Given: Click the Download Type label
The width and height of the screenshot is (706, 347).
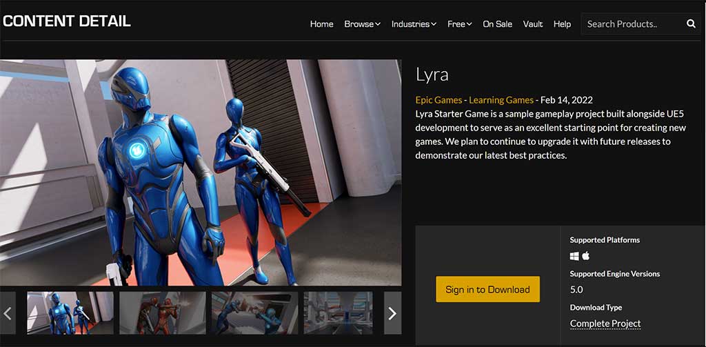Looking at the screenshot, I should pyautogui.click(x=596, y=308).
